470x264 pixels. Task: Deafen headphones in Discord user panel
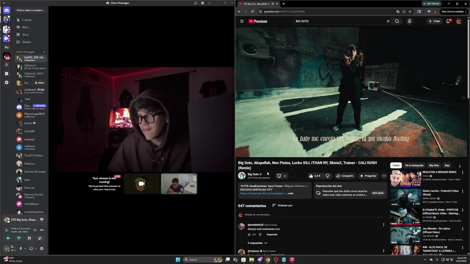(x=31, y=248)
